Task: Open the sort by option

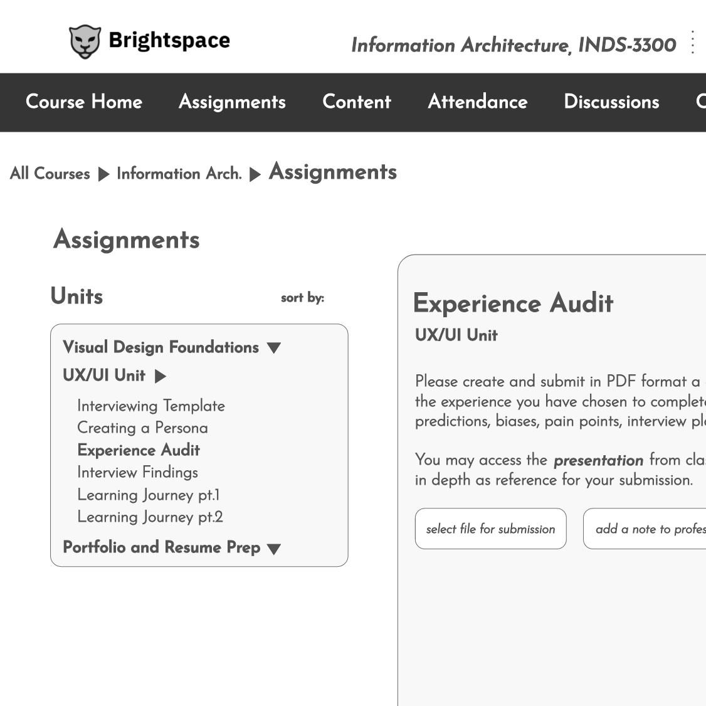Action: pos(302,298)
